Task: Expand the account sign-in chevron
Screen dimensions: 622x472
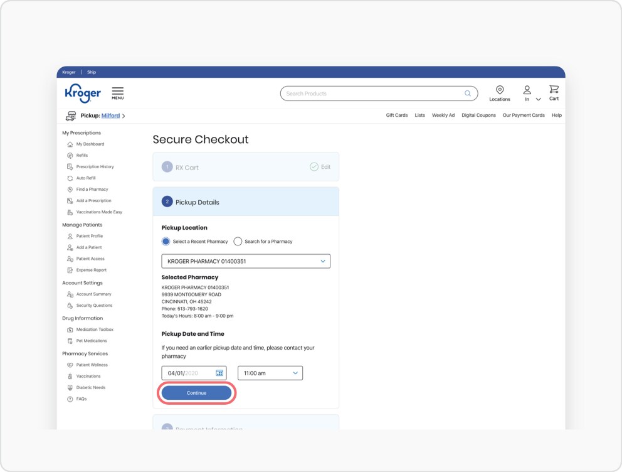Action: (539, 99)
